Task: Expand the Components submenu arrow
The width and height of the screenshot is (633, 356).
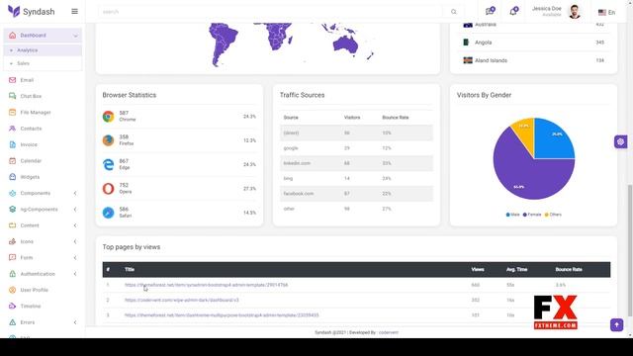Action: click(x=75, y=194)
